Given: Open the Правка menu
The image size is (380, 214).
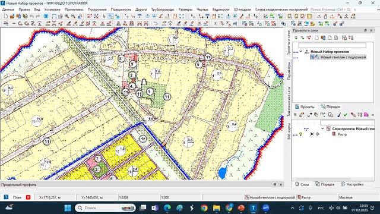Looking at the screenshot, I should click(x=24, y=10).
